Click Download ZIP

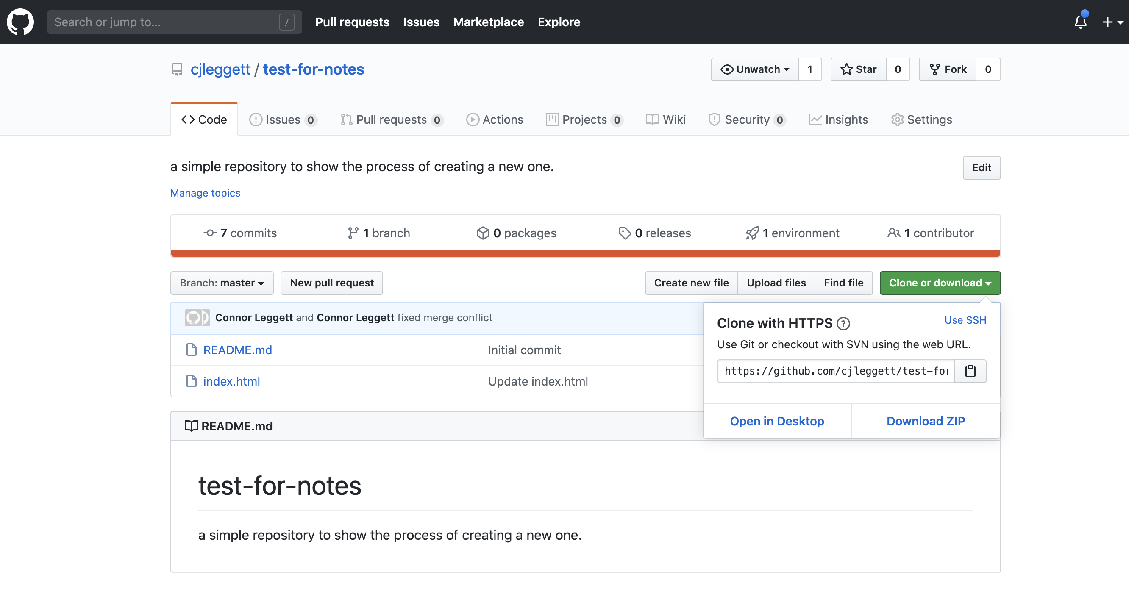tap(926, 421)
